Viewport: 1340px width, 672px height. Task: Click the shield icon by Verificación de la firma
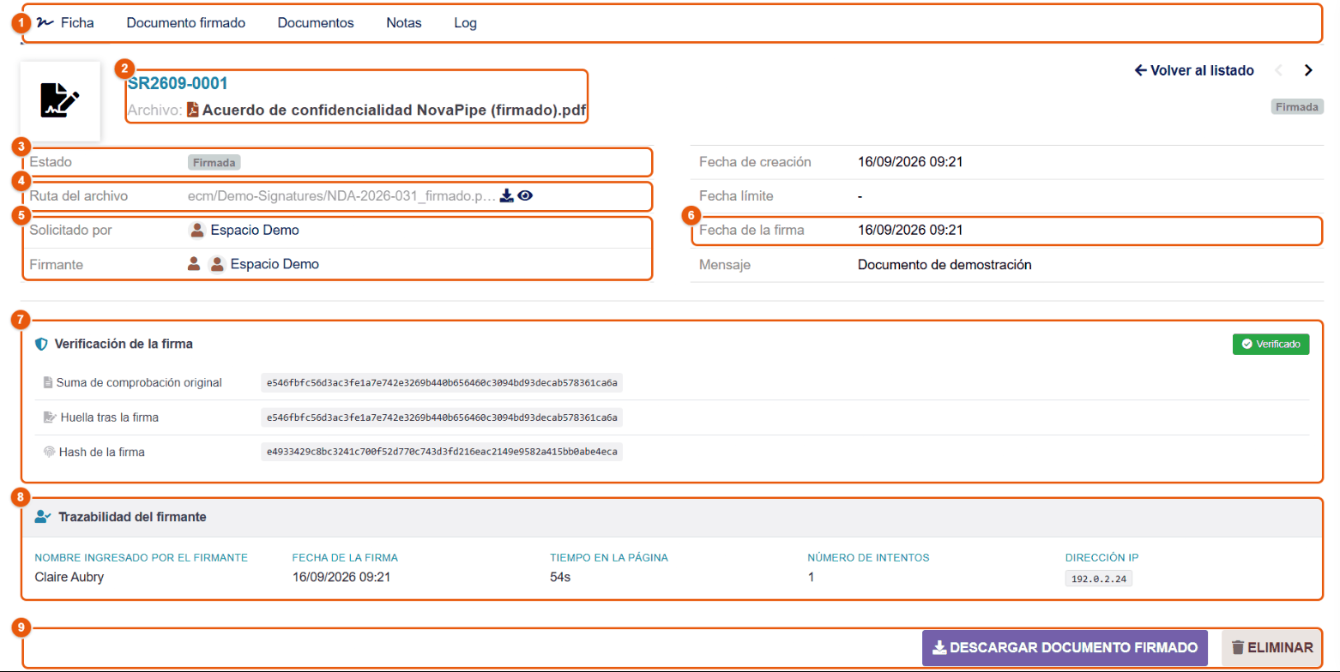[x=40, y=344]
